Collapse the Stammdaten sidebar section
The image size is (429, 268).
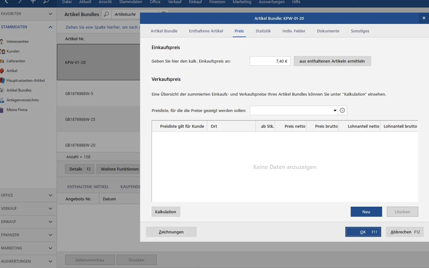pyautogui.click(x=50, y=27)
